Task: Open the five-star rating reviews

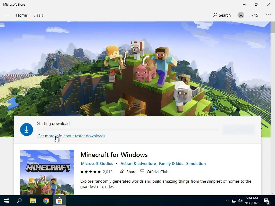Action: pyautogui.click(x=91, y=172)
